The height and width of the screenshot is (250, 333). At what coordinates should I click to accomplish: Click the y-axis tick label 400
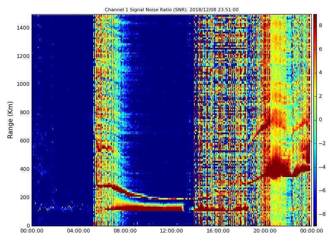point(25,169)
